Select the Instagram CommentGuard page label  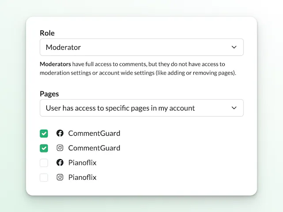coord(94,148)
